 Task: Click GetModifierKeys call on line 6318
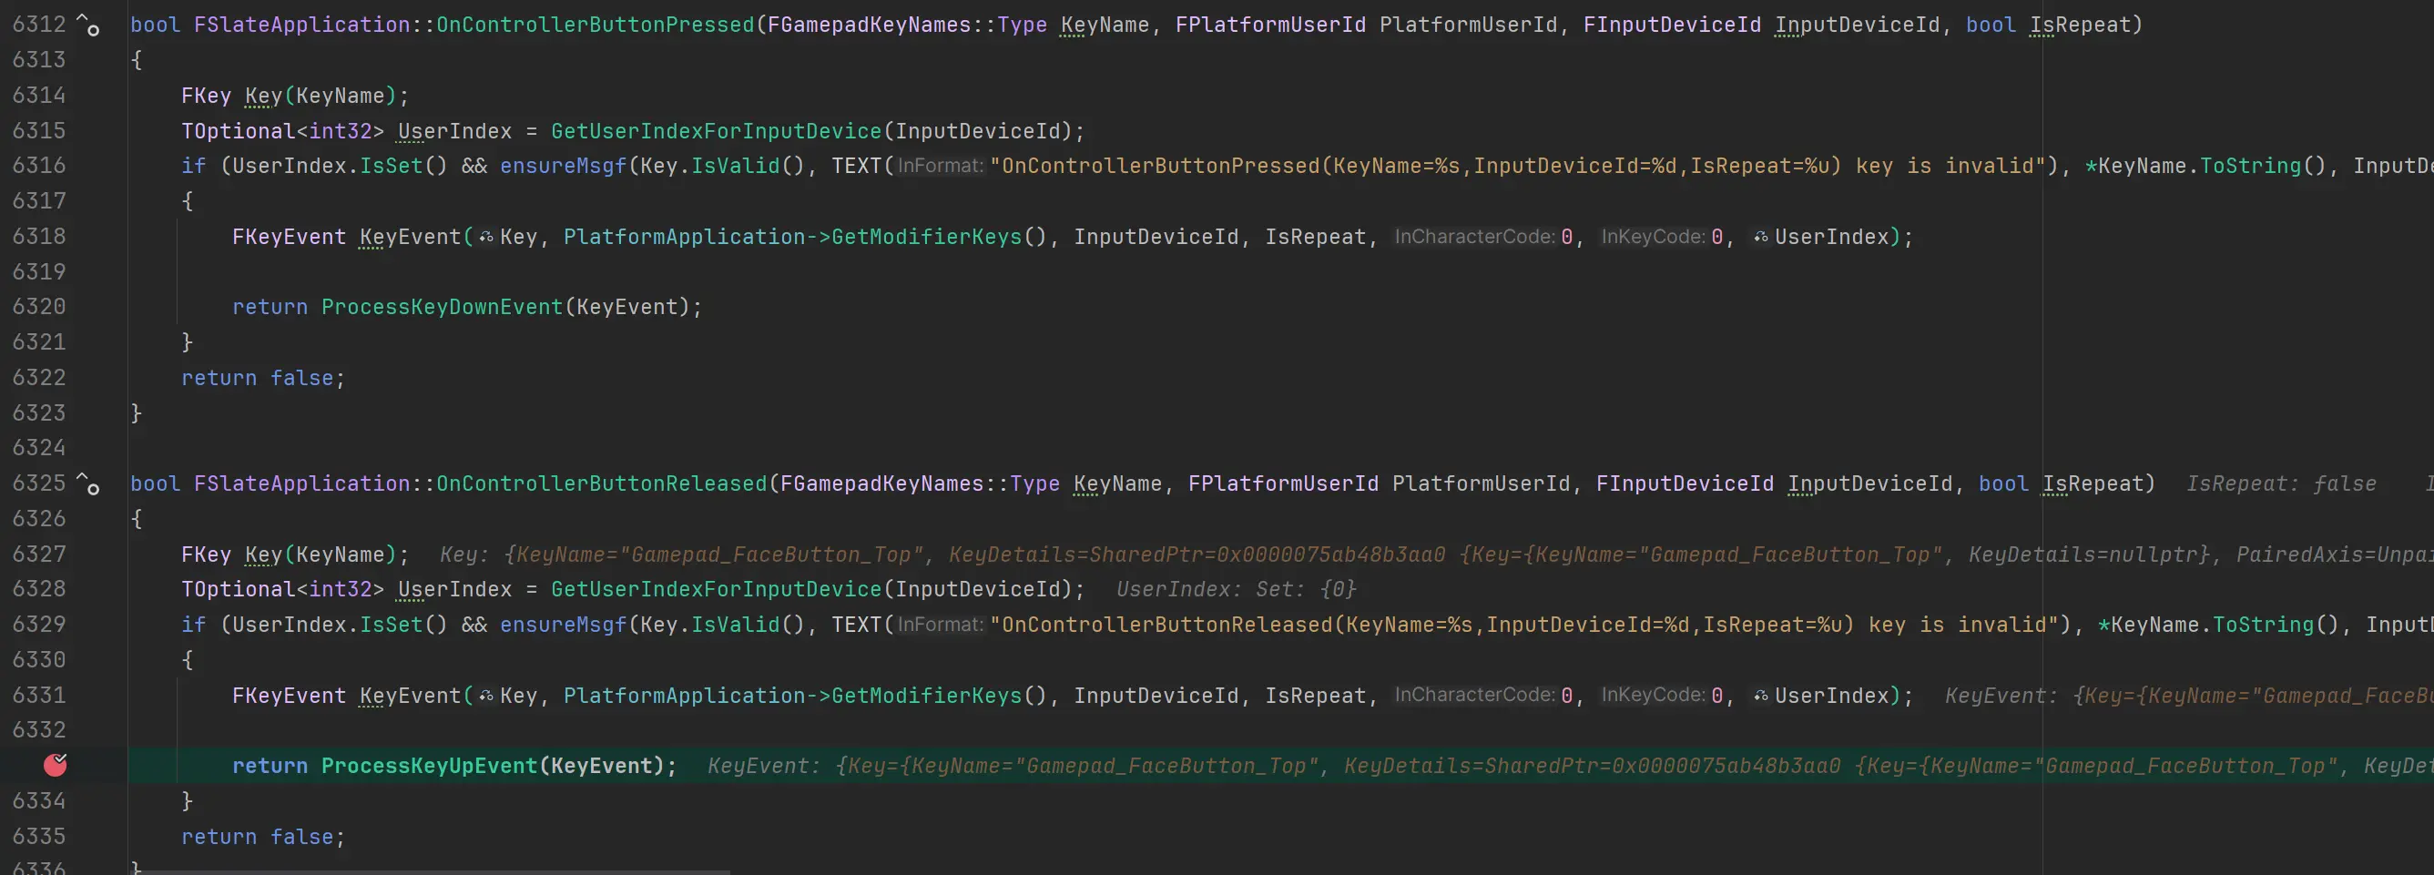925,237
